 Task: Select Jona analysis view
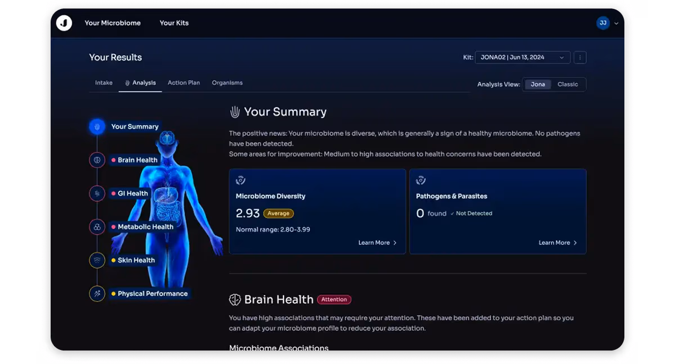point(538,84)
